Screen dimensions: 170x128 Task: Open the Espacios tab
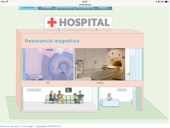pyautogui.click(x=28, y=8)
